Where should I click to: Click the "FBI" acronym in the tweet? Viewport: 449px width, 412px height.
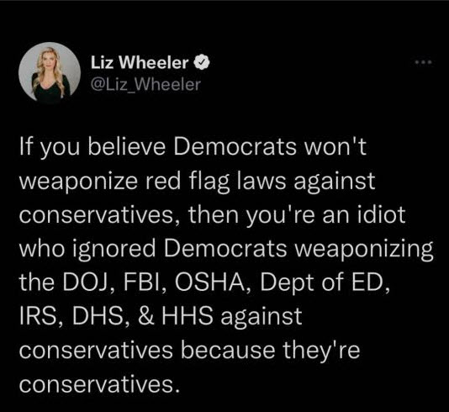tap(142, 283)
